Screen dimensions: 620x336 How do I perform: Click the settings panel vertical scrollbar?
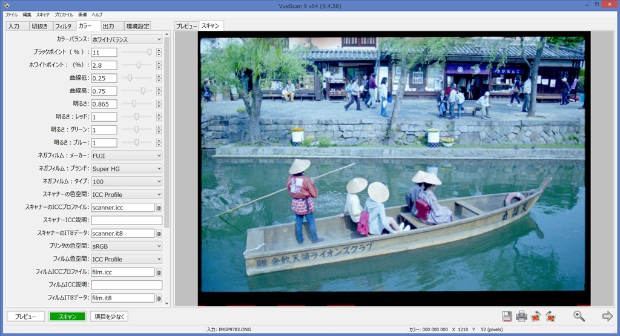pos(167,133)
